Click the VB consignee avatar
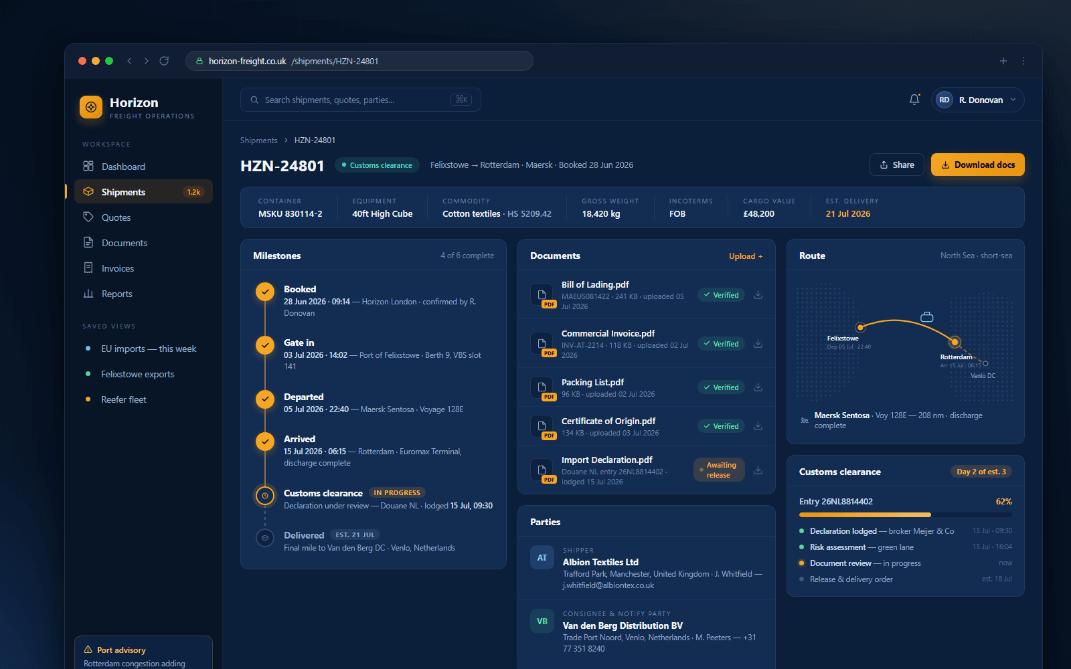Viewport: 1071px width, 669px height. pos(542,621)
